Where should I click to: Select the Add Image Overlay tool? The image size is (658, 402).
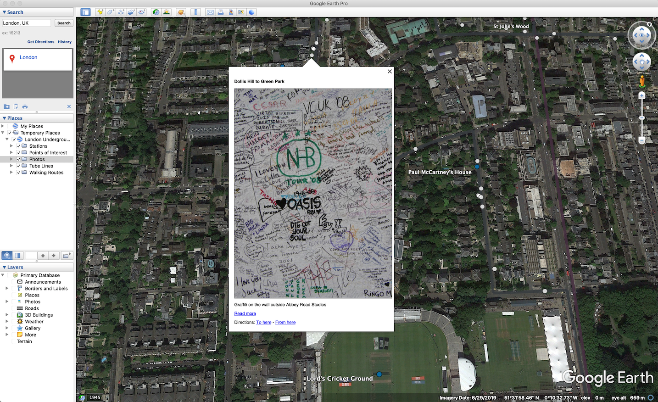point(131,12)
